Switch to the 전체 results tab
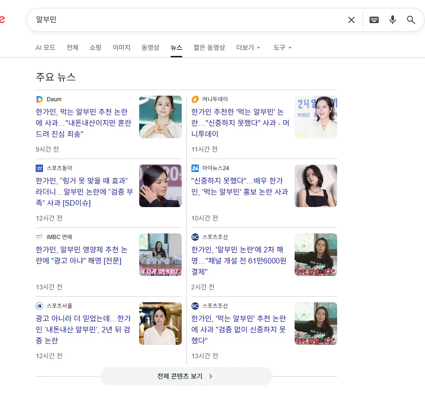 pos(72,48)
